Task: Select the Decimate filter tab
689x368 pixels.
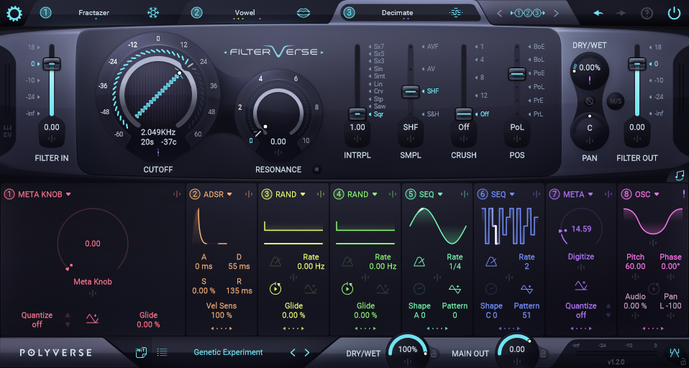Action: 398,13
